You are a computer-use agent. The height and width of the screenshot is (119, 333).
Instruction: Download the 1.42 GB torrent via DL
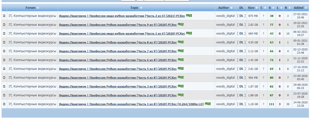pos(241,60)
